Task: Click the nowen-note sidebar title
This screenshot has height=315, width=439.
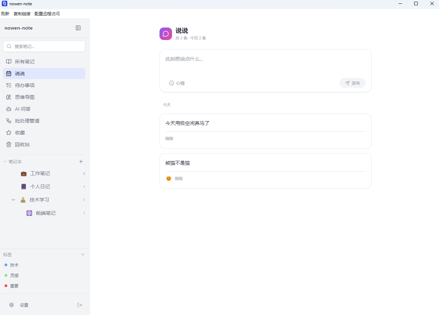Action: (18, 28)
